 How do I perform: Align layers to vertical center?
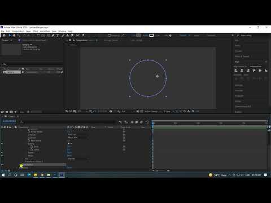260,70
